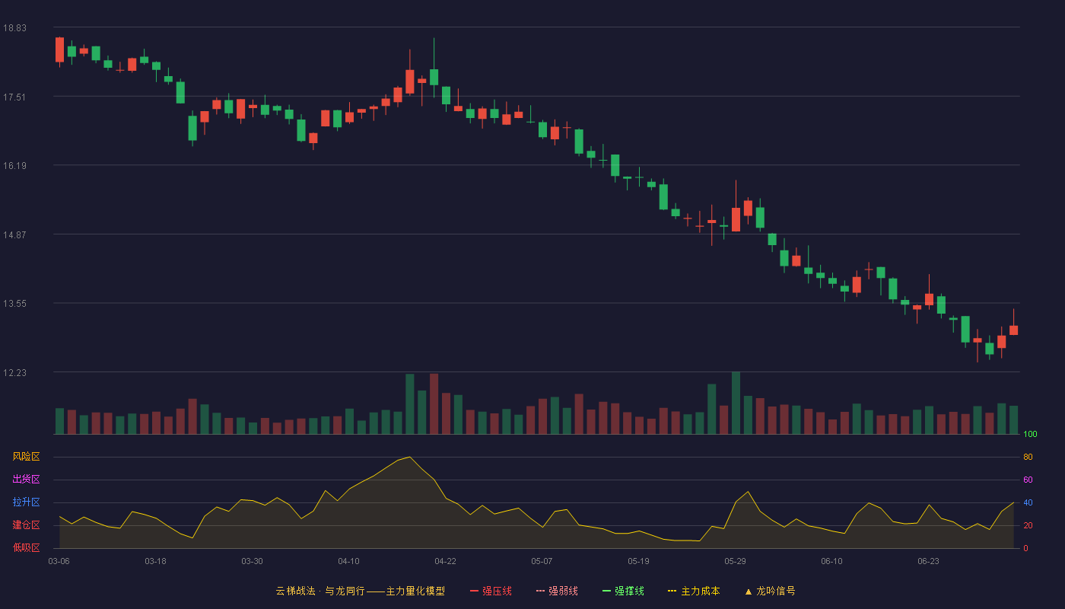Click the first red candlestick on the left
Image resolution: width=1065 pixels, height=609 pixels.
pyautogui.click(x=59, y=49)
